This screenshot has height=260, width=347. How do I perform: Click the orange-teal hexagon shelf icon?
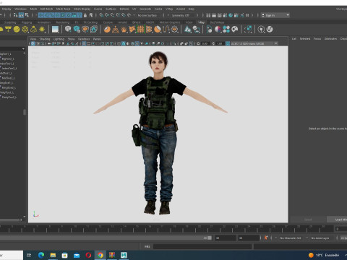pyautogui.click(x=85, y=30)
